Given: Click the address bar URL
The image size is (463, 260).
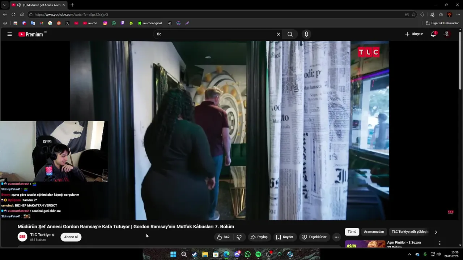Looking at the screenshot, I should tap(72, 14).
